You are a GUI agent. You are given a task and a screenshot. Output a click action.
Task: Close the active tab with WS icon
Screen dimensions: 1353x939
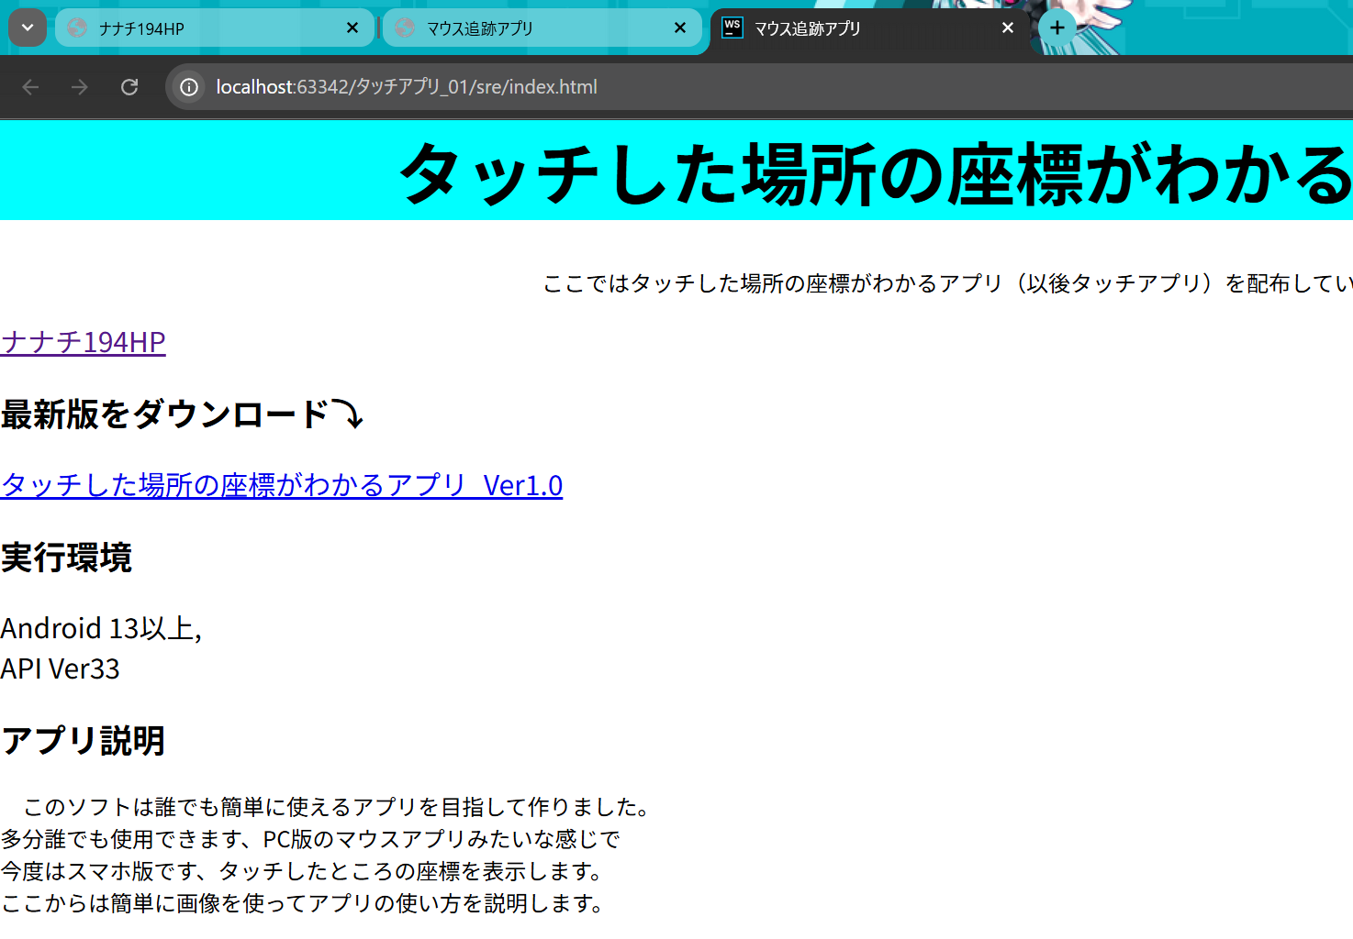point(1008,28)
